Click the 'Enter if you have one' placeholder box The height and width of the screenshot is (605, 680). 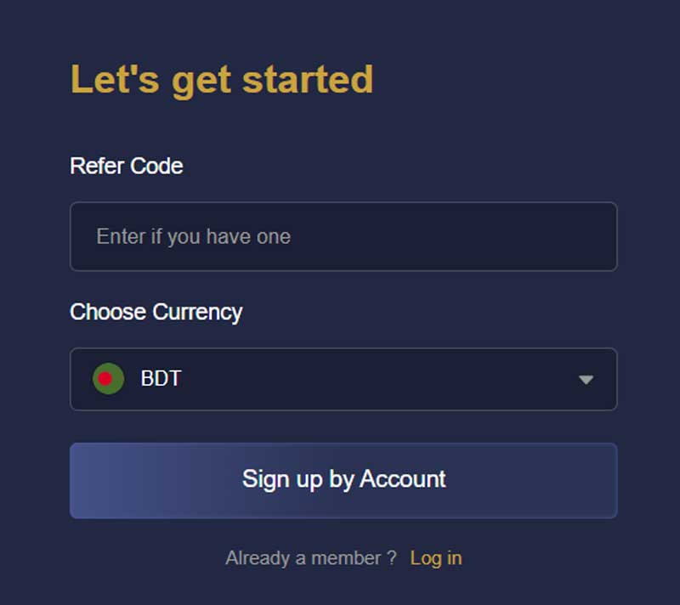343,236
